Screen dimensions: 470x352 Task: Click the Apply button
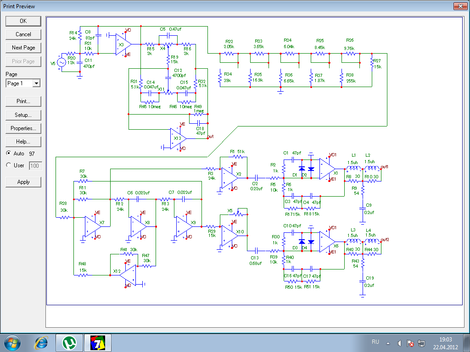click(23, 182)
